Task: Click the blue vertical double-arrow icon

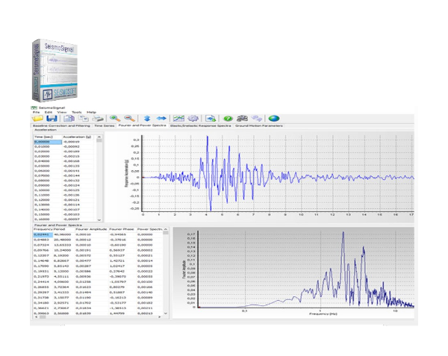Action: tap(148, 118)
